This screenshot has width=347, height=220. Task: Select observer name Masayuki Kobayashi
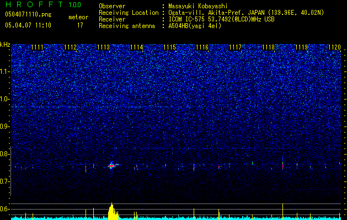(198, 6)
